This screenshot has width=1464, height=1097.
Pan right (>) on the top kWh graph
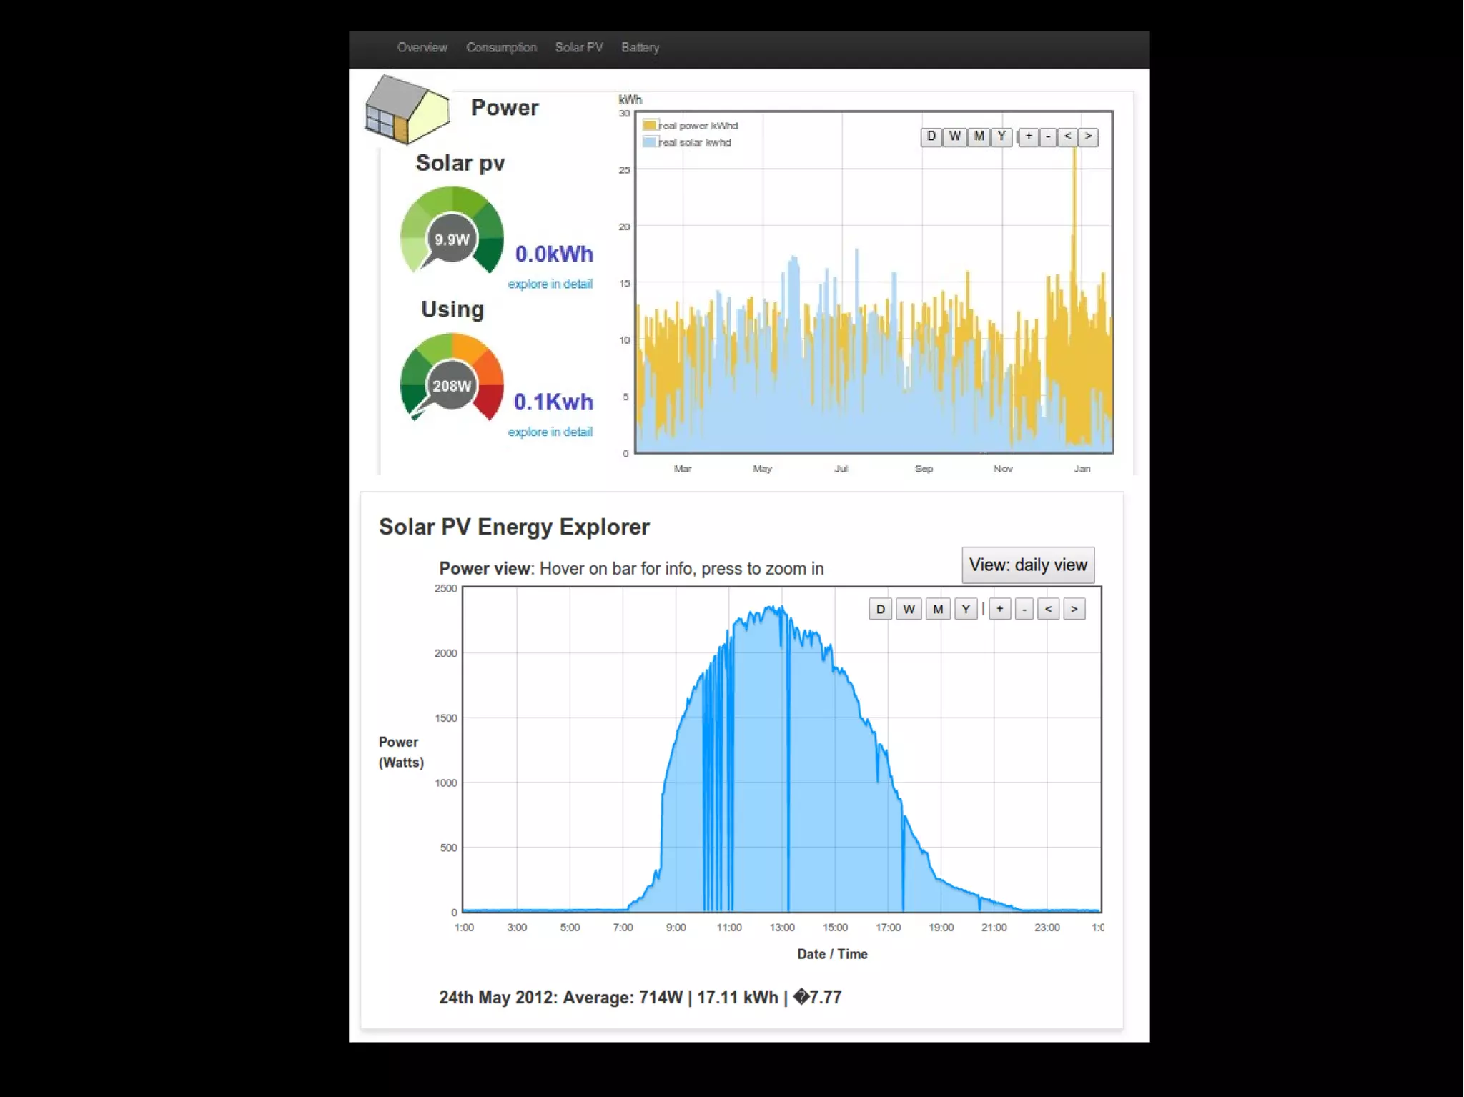(x=1088, y=136)
